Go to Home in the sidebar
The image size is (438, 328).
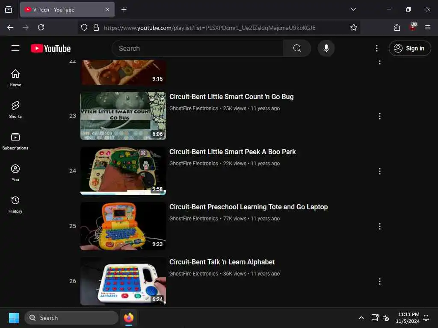click(x=15, y=78)
